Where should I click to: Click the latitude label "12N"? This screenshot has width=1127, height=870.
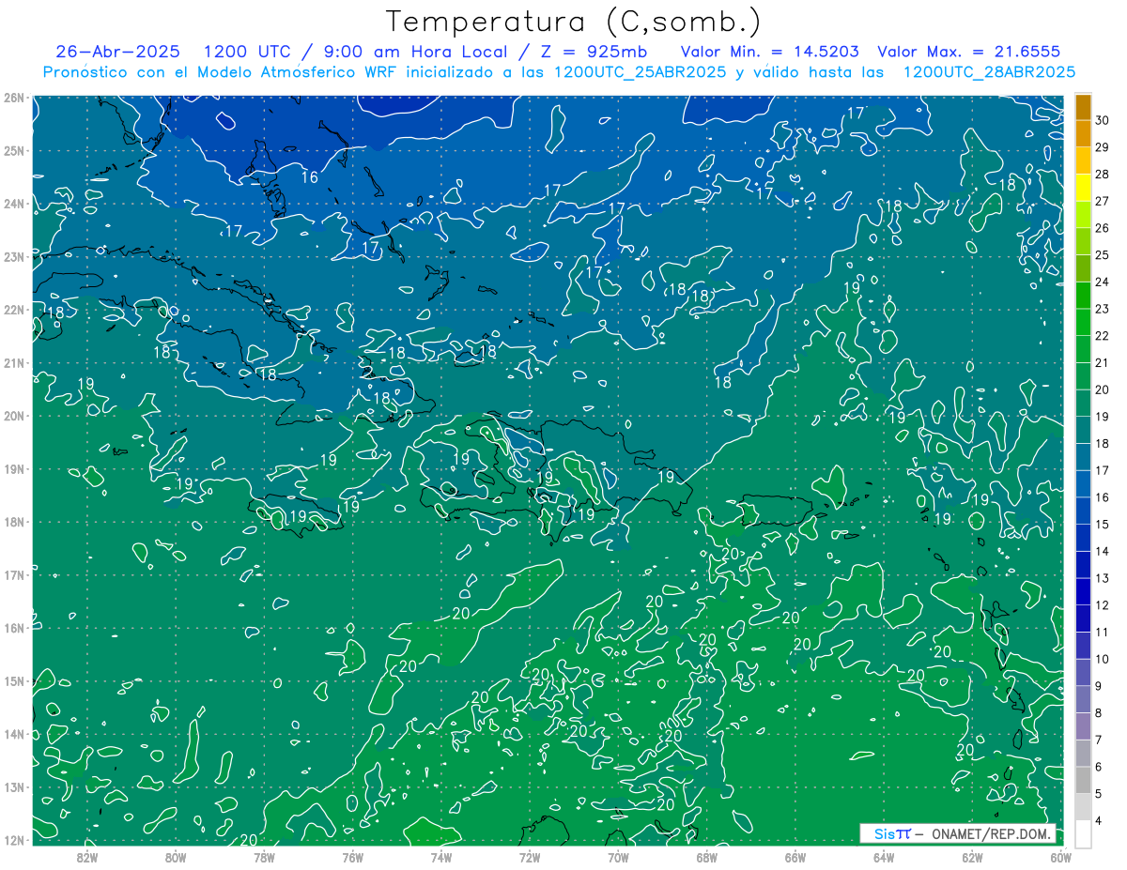point(15,840)
